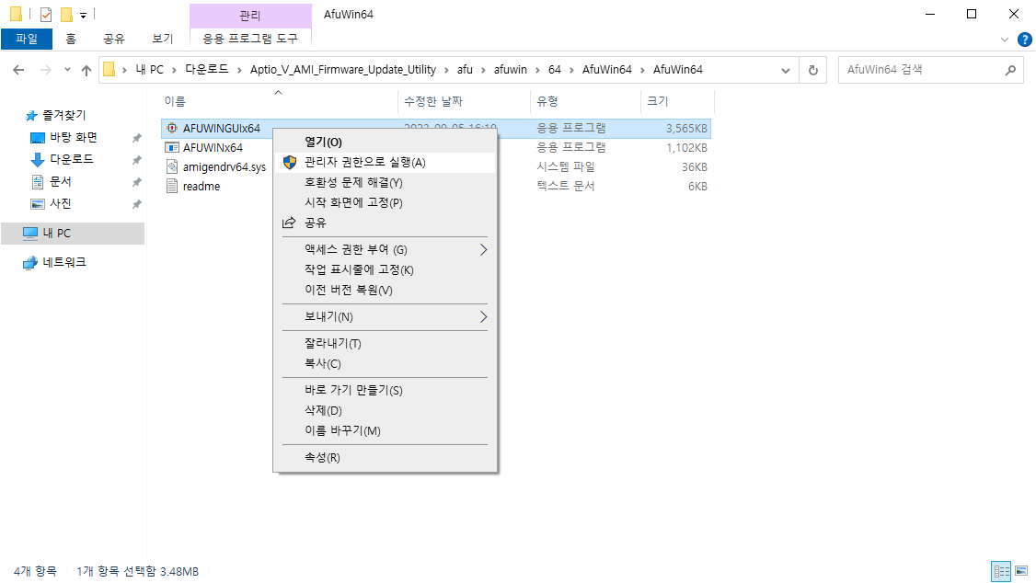This screenshot has width=1036, height=583.
Task: Click the afu breadcrumb segment
Action: pyautogui.click(x=466, y=70)
